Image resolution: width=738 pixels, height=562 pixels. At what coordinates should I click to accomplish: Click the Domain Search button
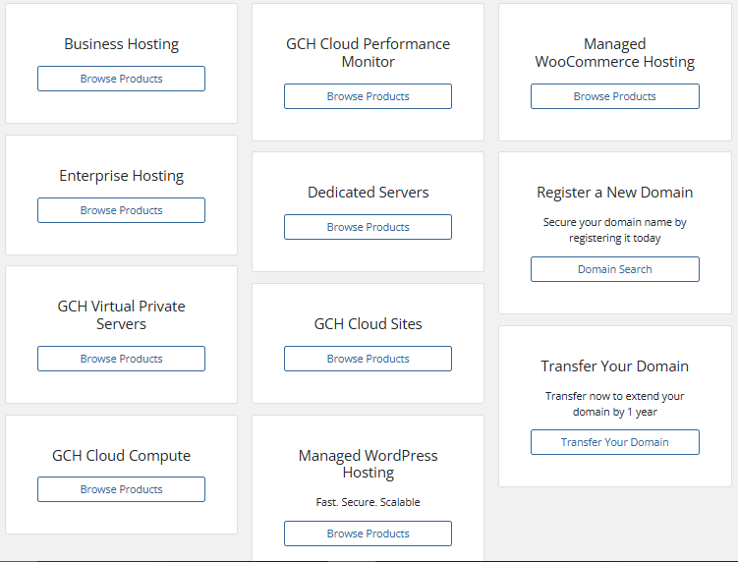click(x=614, y=269)
